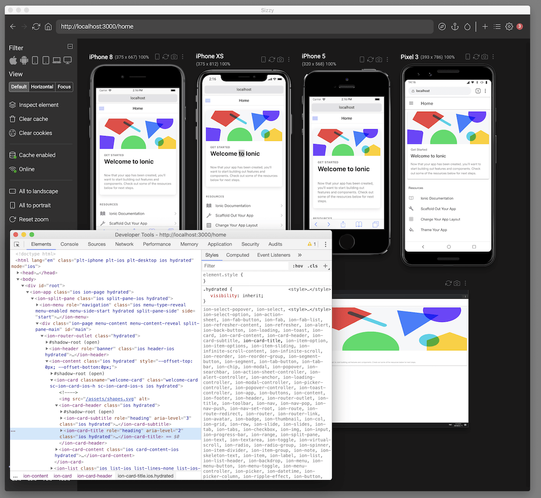541x498 pixels.
Task: Open the list icon in the top toolbar
Action: (497, 27)
